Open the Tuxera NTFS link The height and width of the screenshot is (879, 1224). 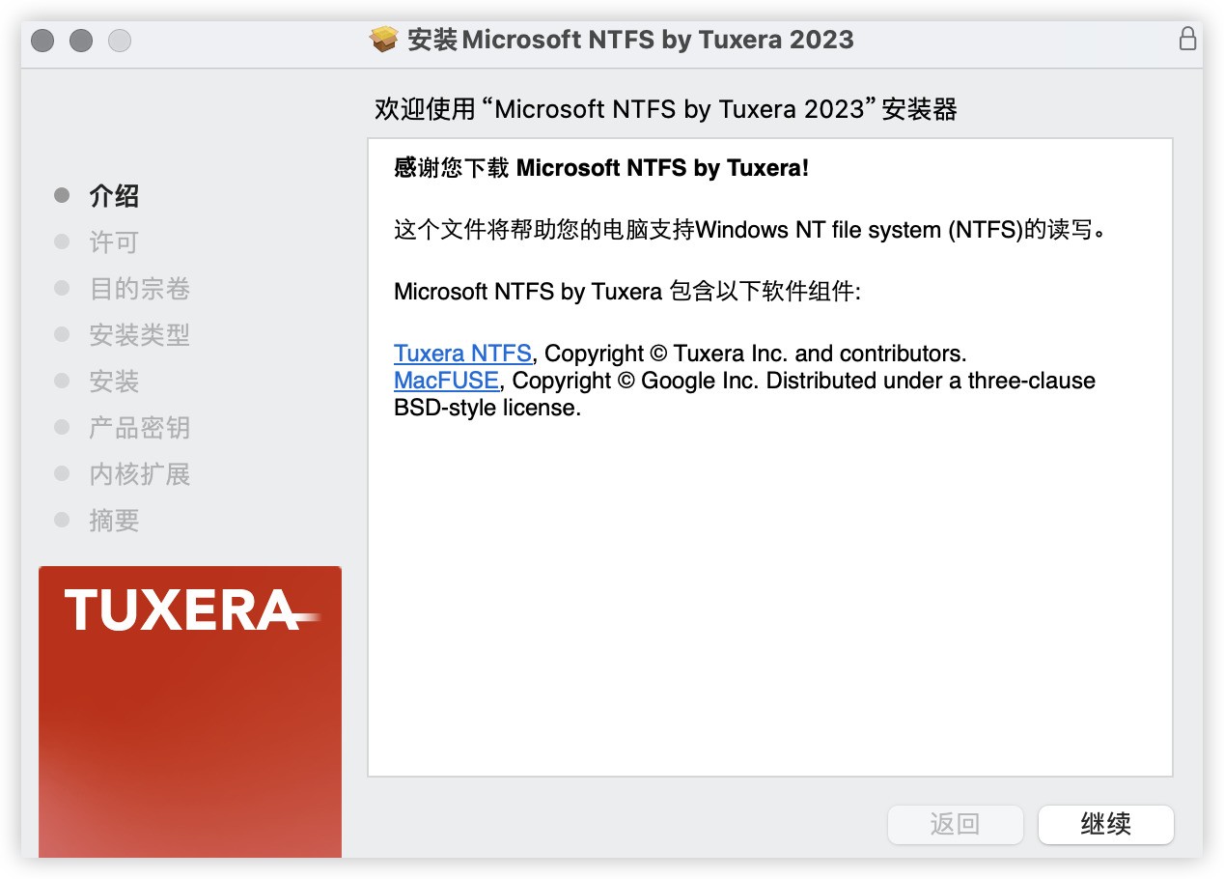coord(462,353)
